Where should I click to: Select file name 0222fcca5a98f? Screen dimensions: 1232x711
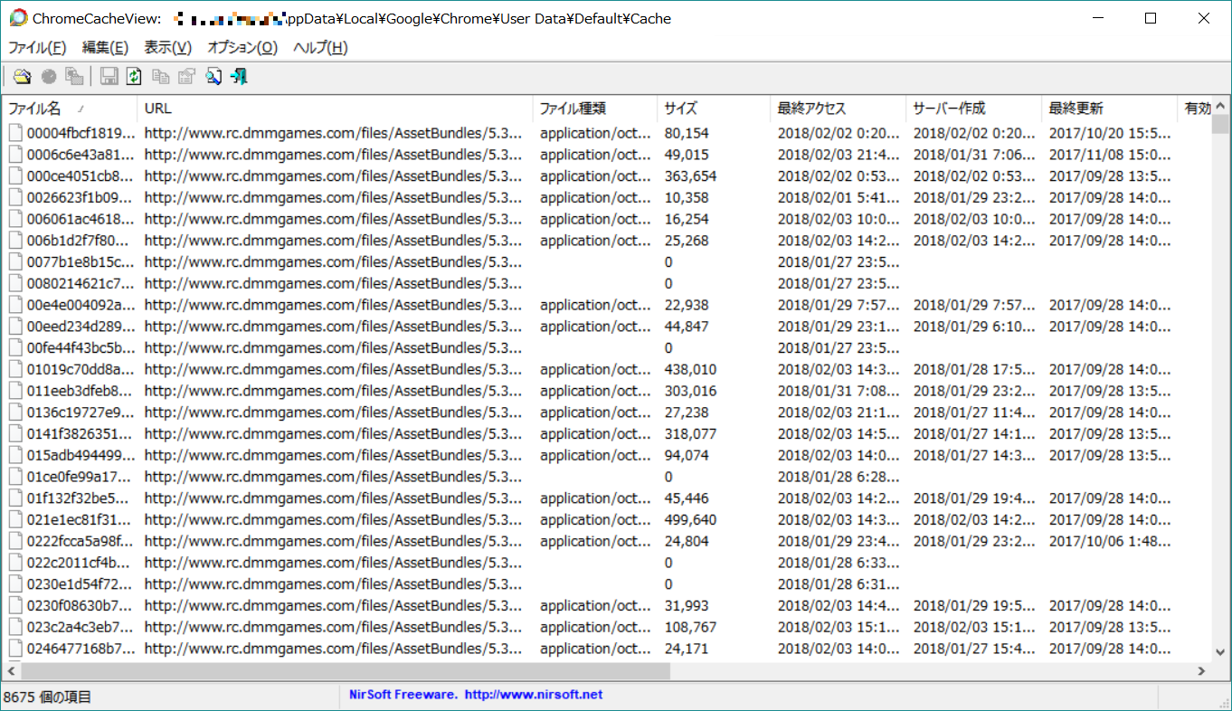pyautogui.click(x=81, y=542)
